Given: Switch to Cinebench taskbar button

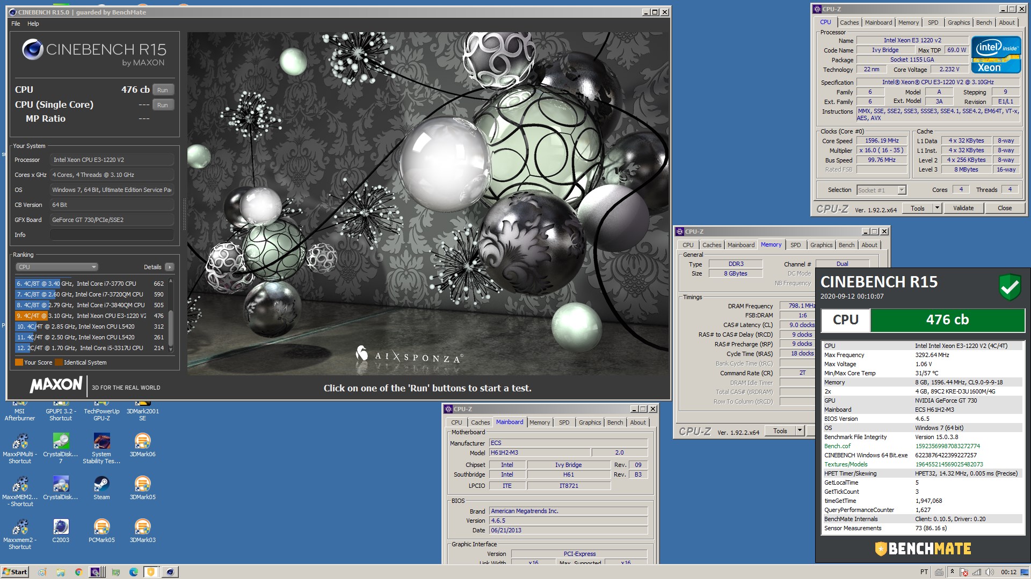Looking at the screenshot, I should pyautogui.click(x=170, y=572).
